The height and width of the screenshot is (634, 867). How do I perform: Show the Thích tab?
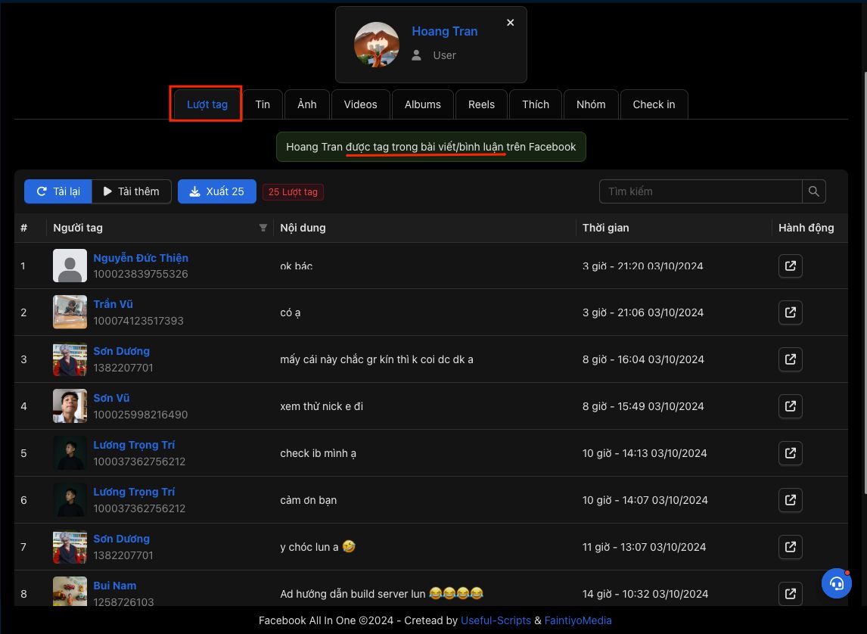[536, 104]
